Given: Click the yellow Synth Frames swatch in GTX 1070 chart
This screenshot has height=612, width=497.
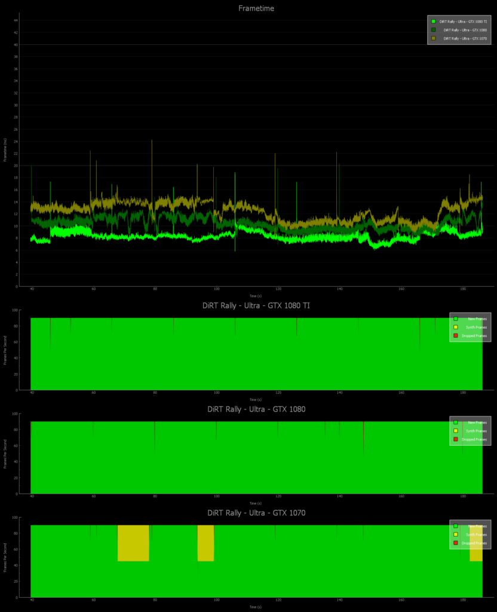Looking at the screenshot, I should (x=456, y=534).
